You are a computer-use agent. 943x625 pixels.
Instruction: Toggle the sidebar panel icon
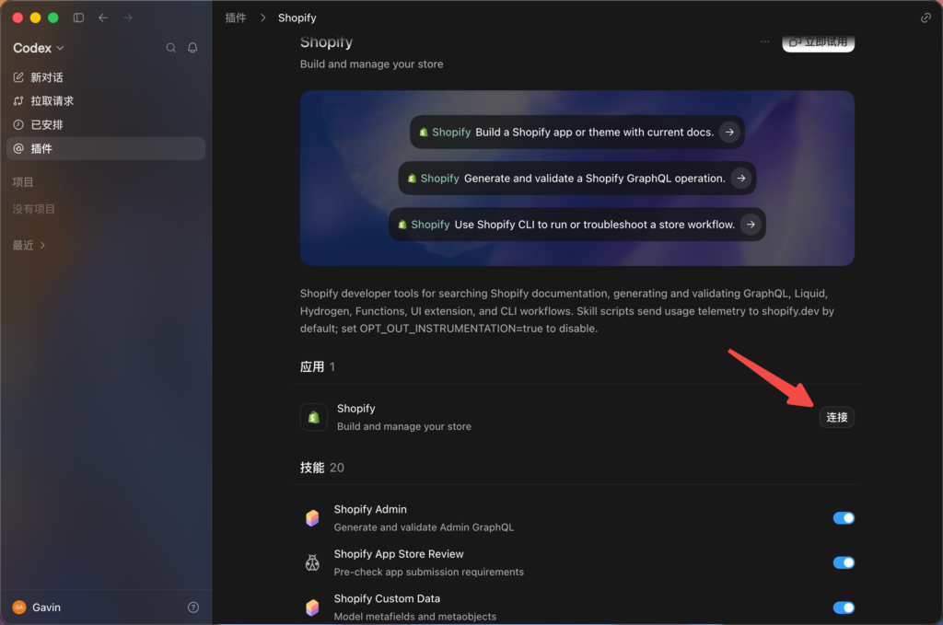tap(78, 17)
